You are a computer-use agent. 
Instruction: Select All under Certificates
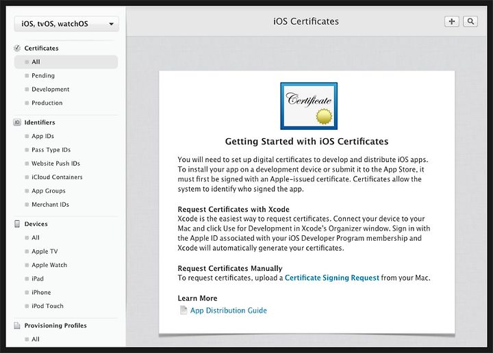[x=66, y=62]
